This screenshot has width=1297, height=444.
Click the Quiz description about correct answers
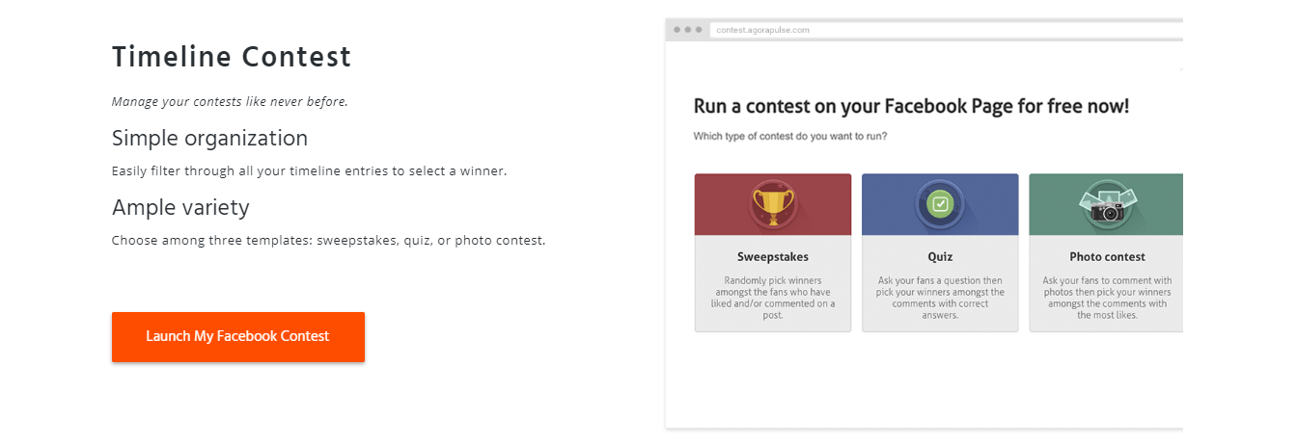tap(940, 298)
